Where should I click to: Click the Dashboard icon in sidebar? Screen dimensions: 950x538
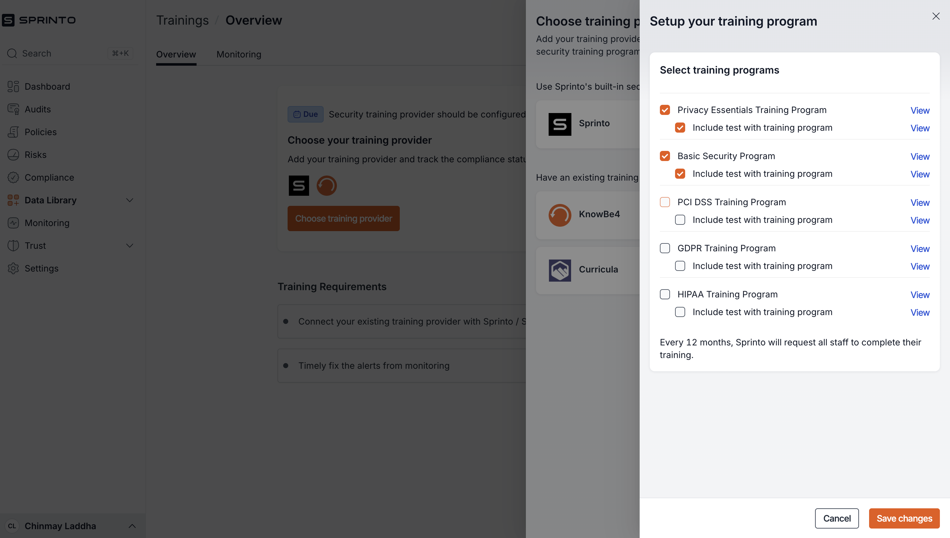point(13,87)
